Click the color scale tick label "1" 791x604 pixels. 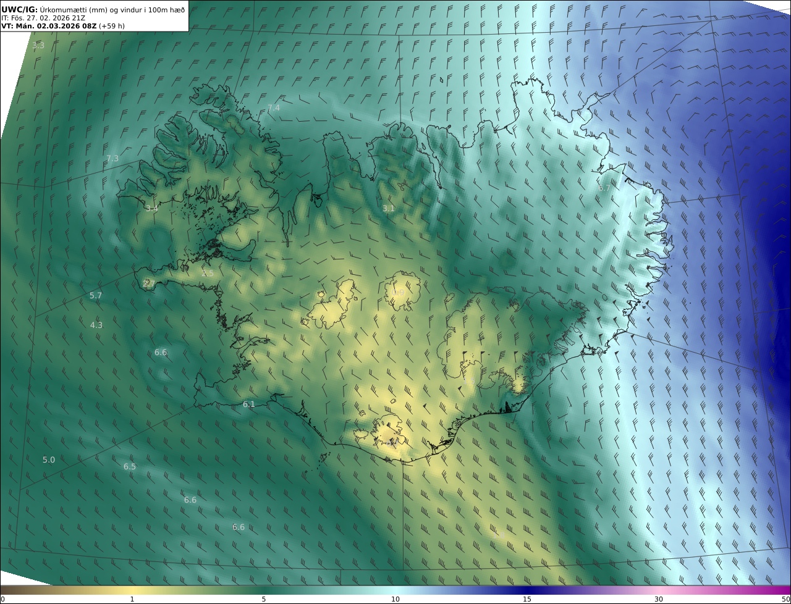tap(132, 599)
